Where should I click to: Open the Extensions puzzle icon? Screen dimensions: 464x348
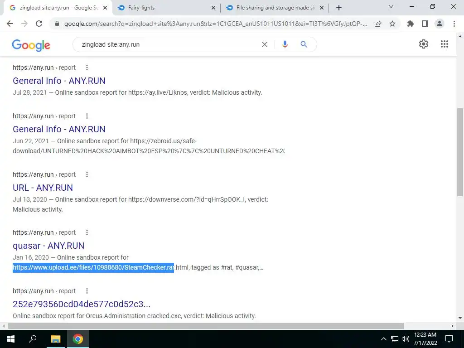(410, 24)
